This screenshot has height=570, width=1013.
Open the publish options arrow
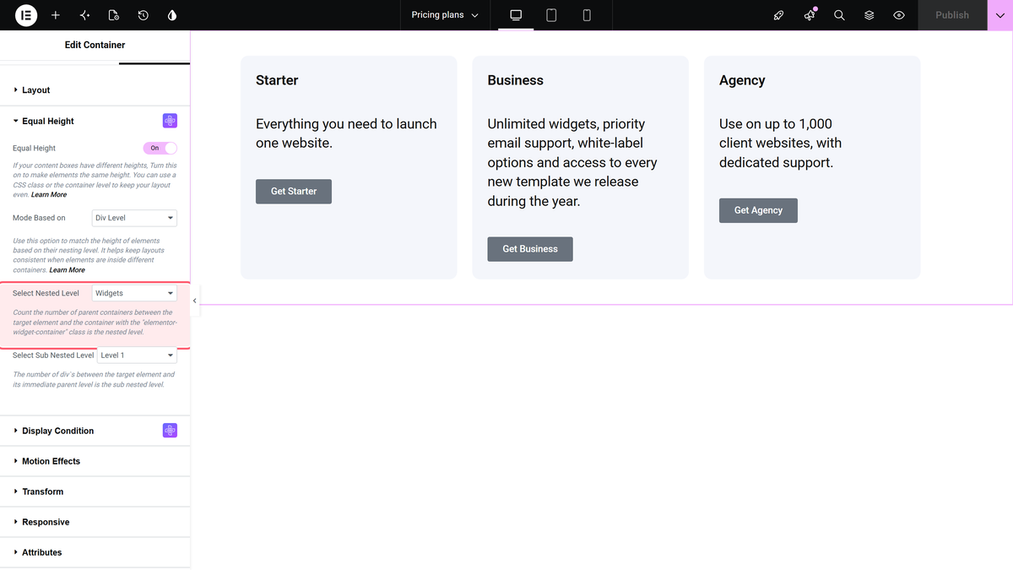(x=999, y=15)
